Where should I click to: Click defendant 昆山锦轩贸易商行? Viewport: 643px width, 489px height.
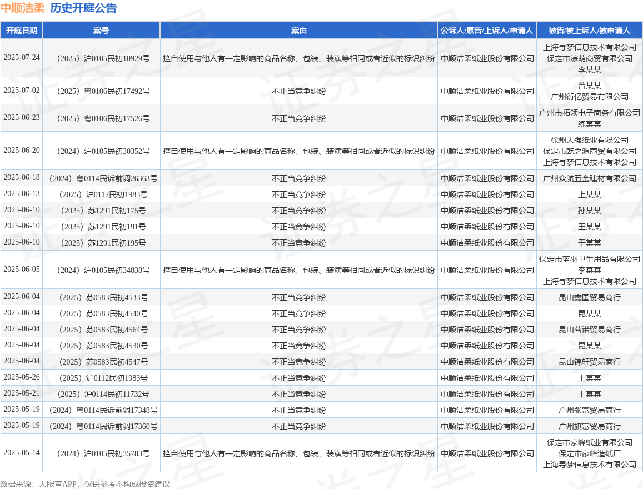[589, 362]
